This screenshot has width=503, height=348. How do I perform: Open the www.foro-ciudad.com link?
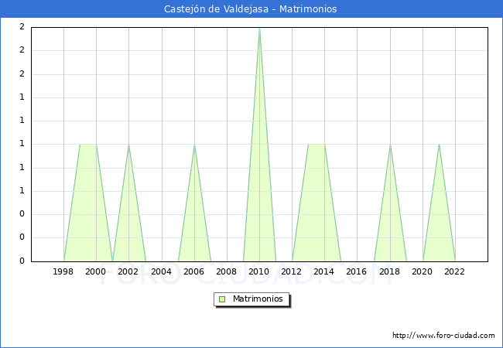(x=443, y=336)
